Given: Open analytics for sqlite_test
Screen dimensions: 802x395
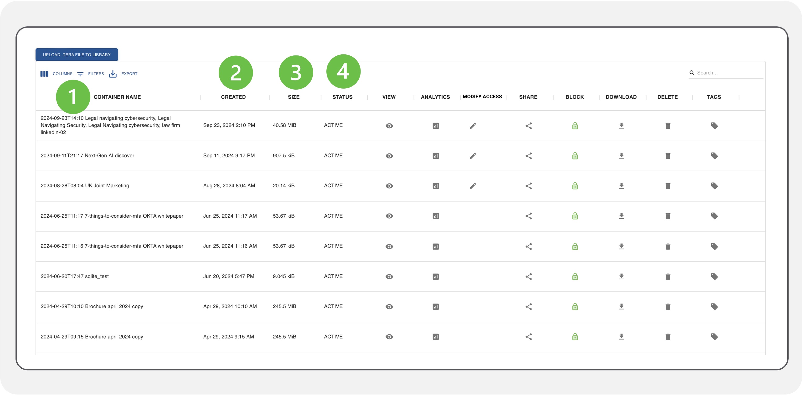Looking at the screenshot, I should point(436,277).
